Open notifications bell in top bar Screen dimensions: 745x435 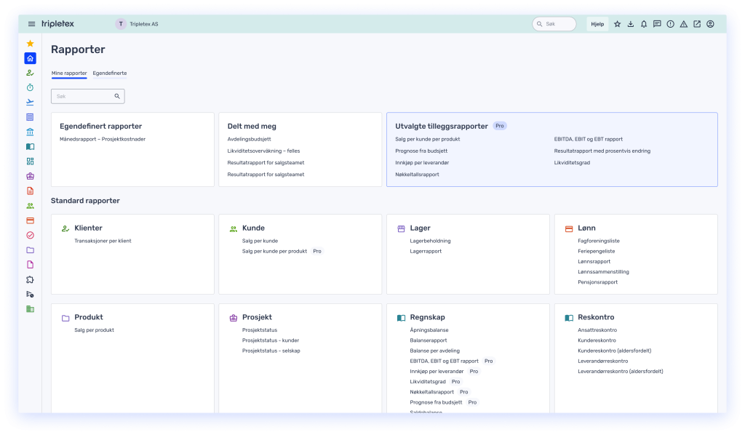point(644,24)
